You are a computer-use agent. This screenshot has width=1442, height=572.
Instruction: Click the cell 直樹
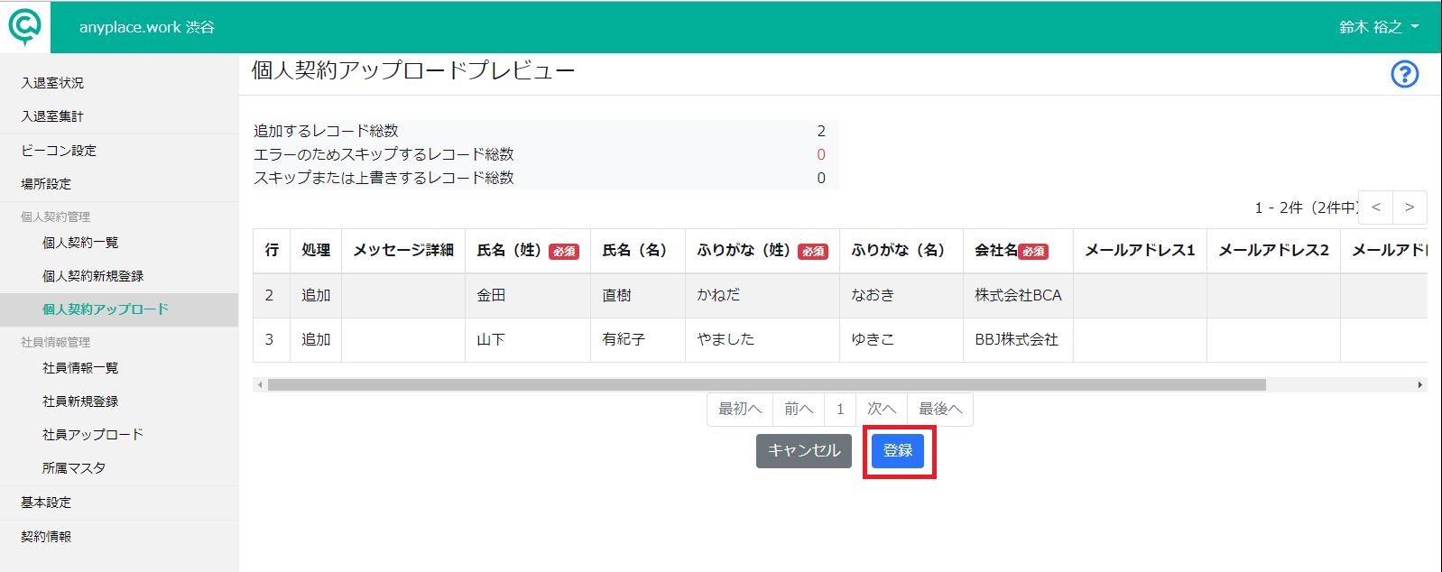pos(638,296)
